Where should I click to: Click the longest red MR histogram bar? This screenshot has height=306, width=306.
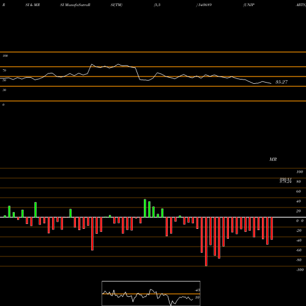(x=206, y=242)
